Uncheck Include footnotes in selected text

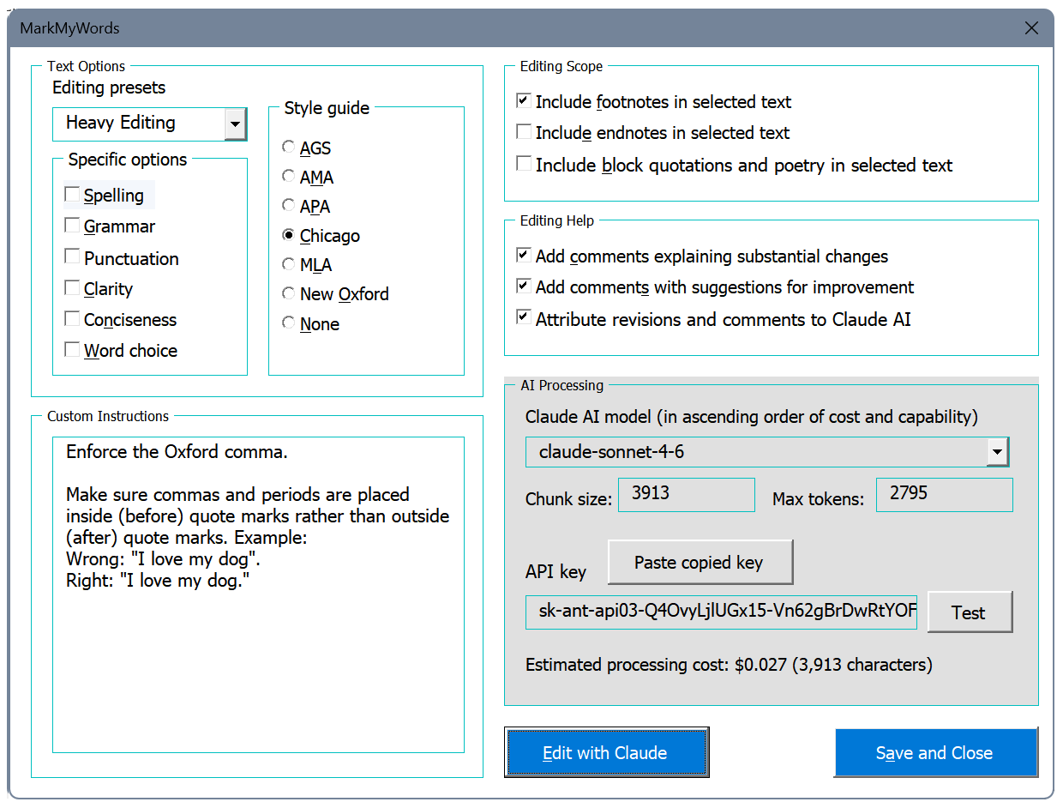(x=524, y=101)
